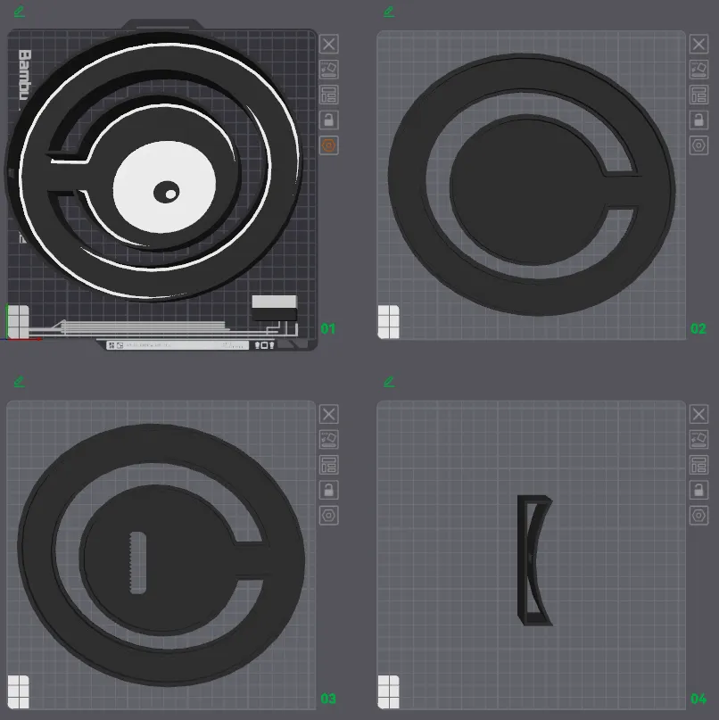
Task: Auto-orient objects on plate 01
Action: click(329, 69)
